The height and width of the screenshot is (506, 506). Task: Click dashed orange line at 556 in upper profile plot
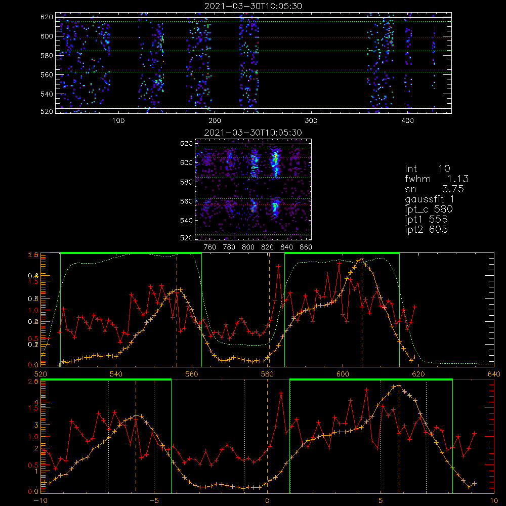[177, 310]
